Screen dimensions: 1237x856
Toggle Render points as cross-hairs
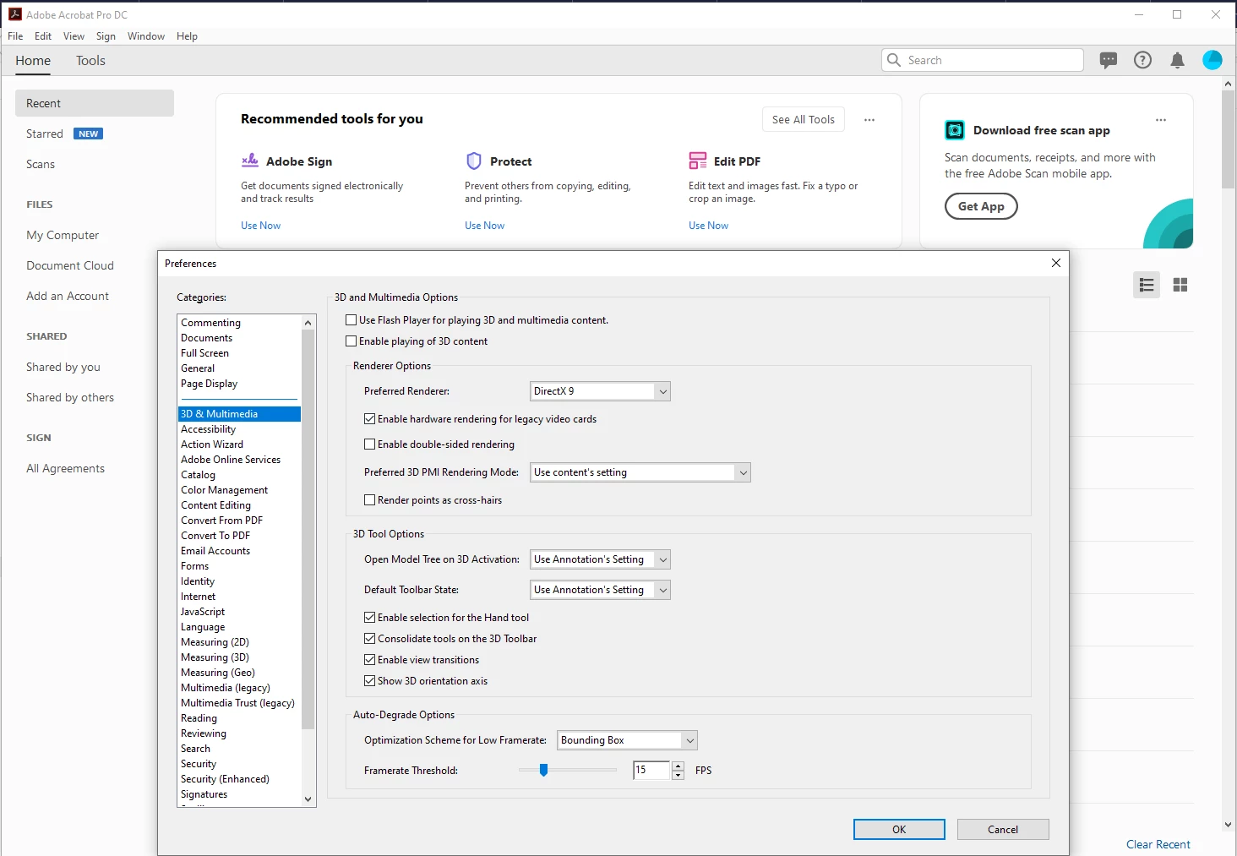point(370,500)
